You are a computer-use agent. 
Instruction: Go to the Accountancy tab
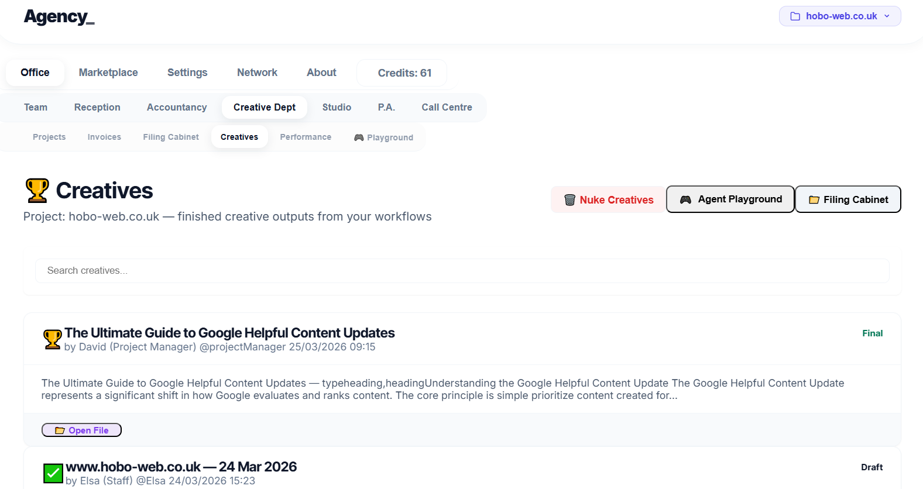pos(177,108)
